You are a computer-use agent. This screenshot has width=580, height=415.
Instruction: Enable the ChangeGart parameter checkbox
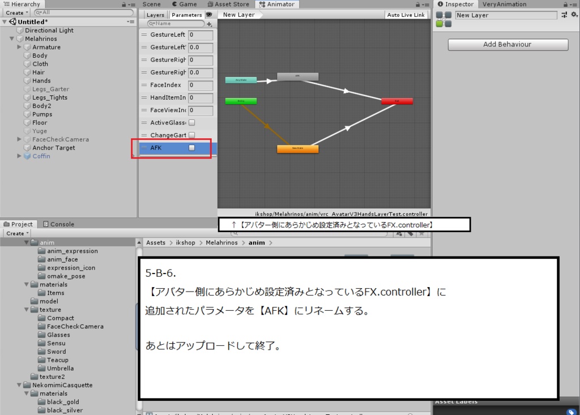point(192,135)
